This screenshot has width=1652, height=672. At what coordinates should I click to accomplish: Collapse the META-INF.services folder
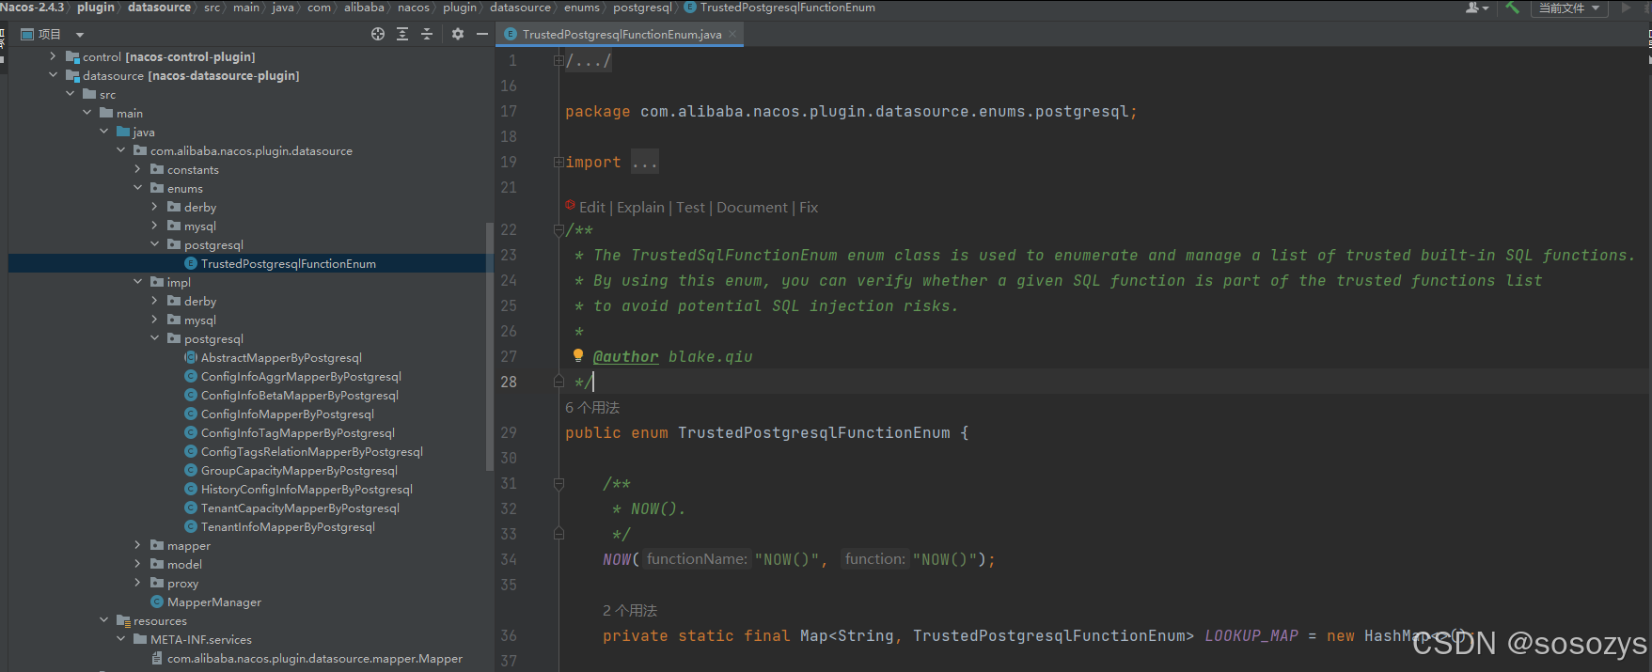pos(120,639)
